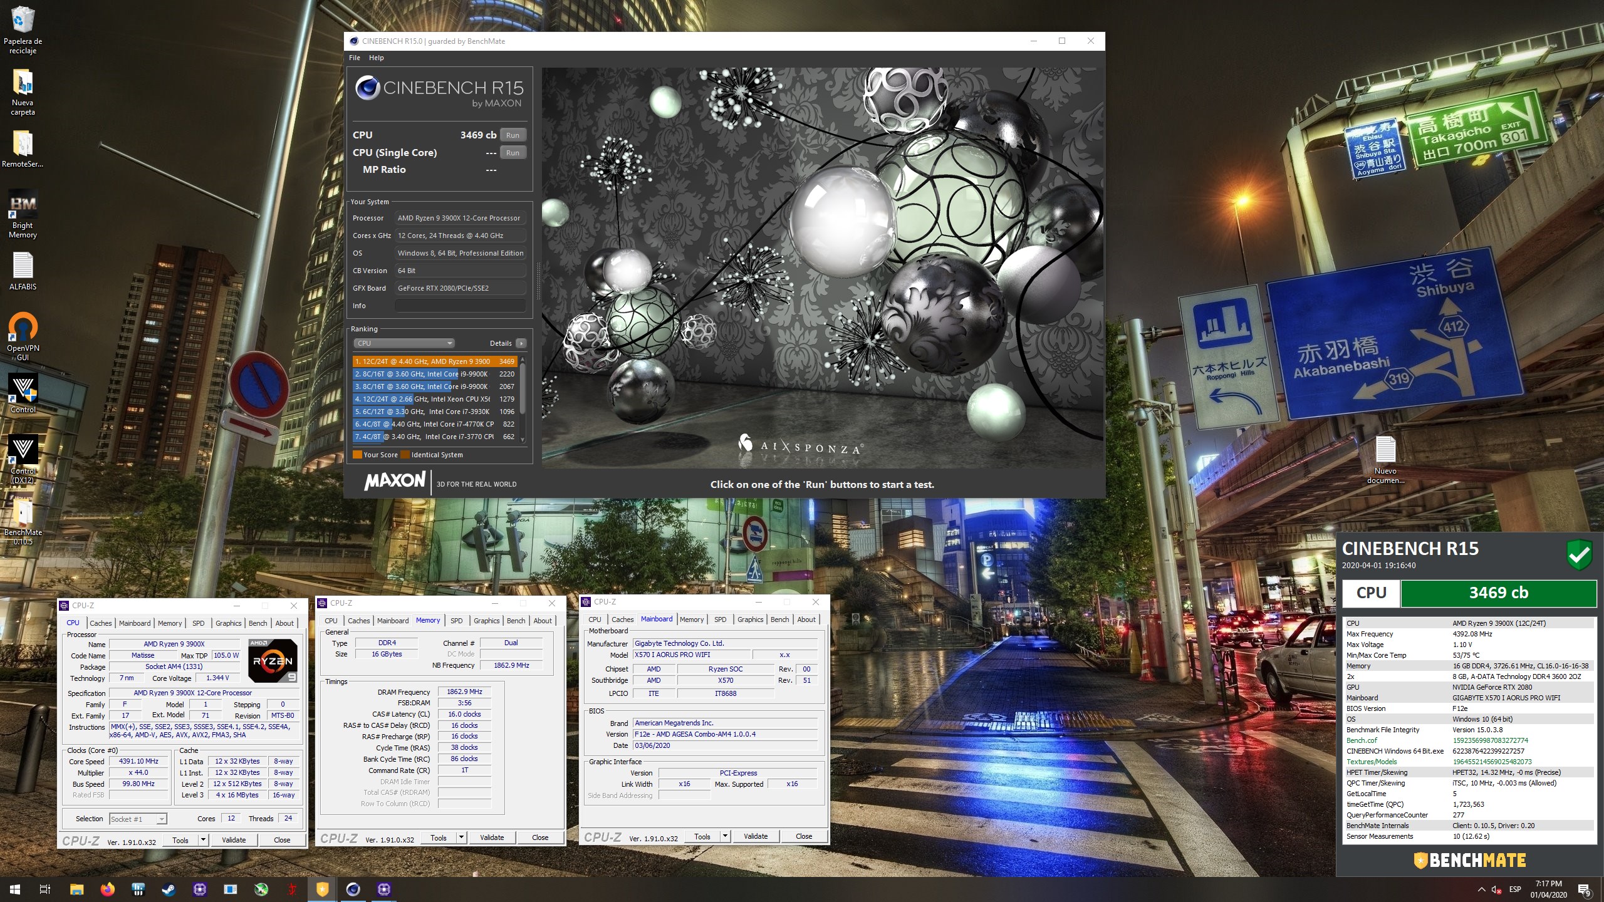The height and width of the screenshot is (902, 1604).
Task: Open Mainboard tab in middle CPU-Z window
Action: click(x=393, y=621)
